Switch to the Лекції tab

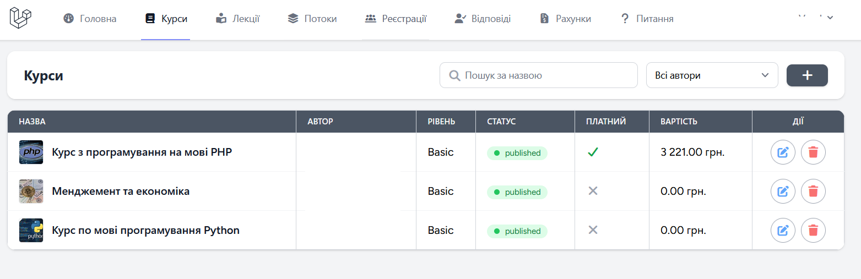click(x=237, y=19)
